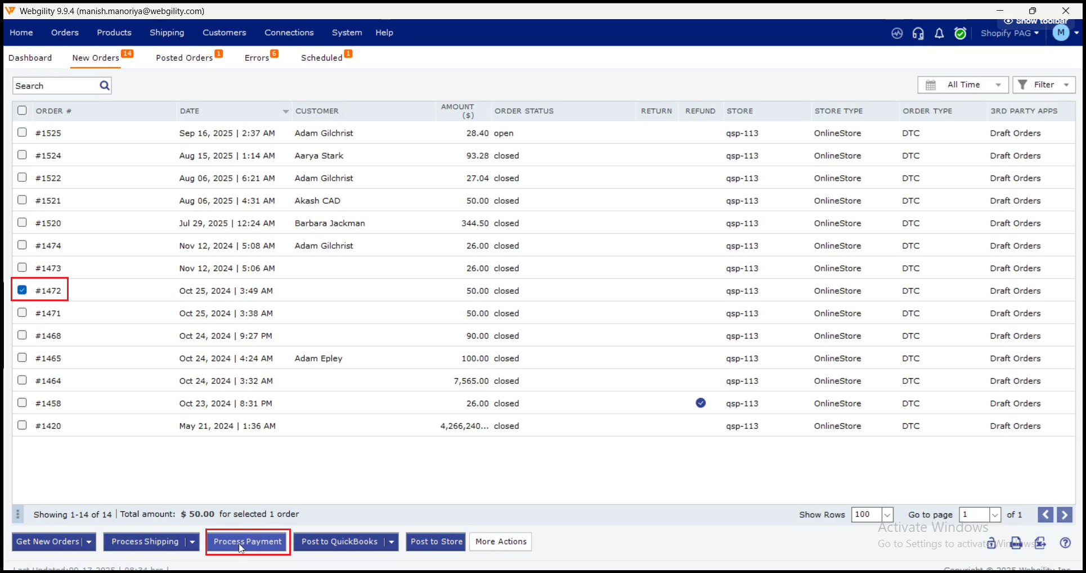
Task: Tick the select-all checkbox in the header
Action: point(22,110)
